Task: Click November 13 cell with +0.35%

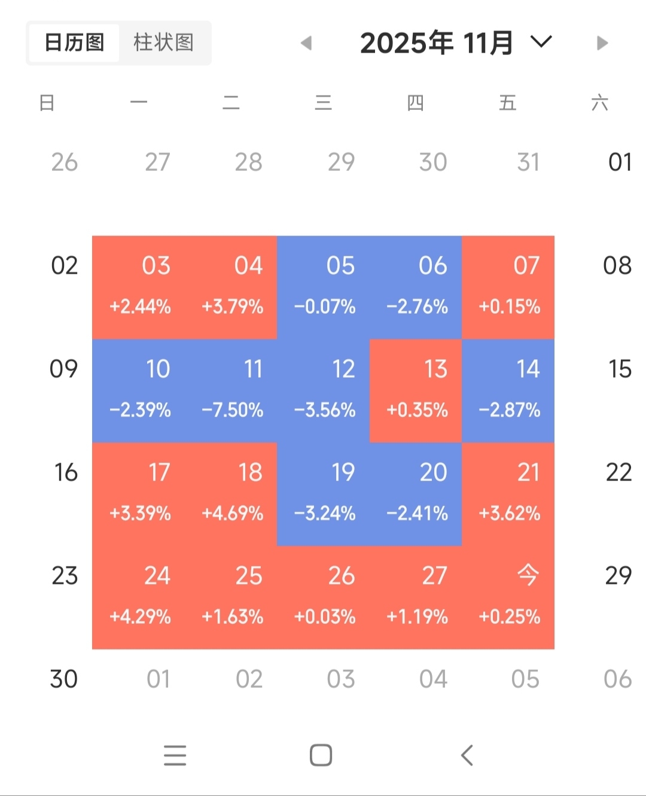Action: [416, 391]
